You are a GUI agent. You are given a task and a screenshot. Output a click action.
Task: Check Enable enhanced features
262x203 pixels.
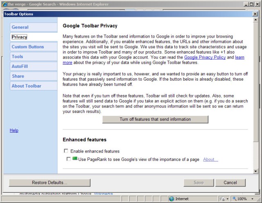(66, 151)
